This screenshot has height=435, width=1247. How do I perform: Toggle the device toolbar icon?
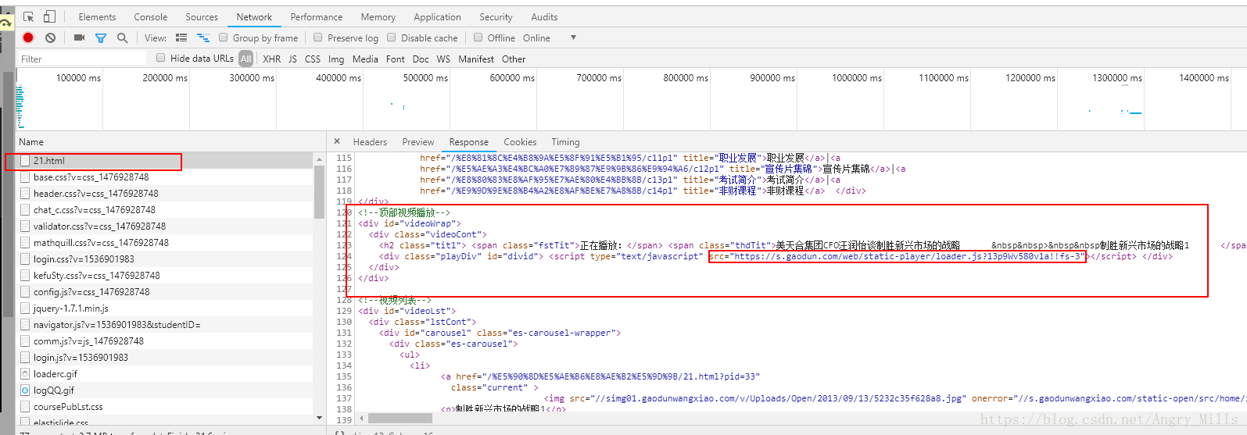click(49, 16)
